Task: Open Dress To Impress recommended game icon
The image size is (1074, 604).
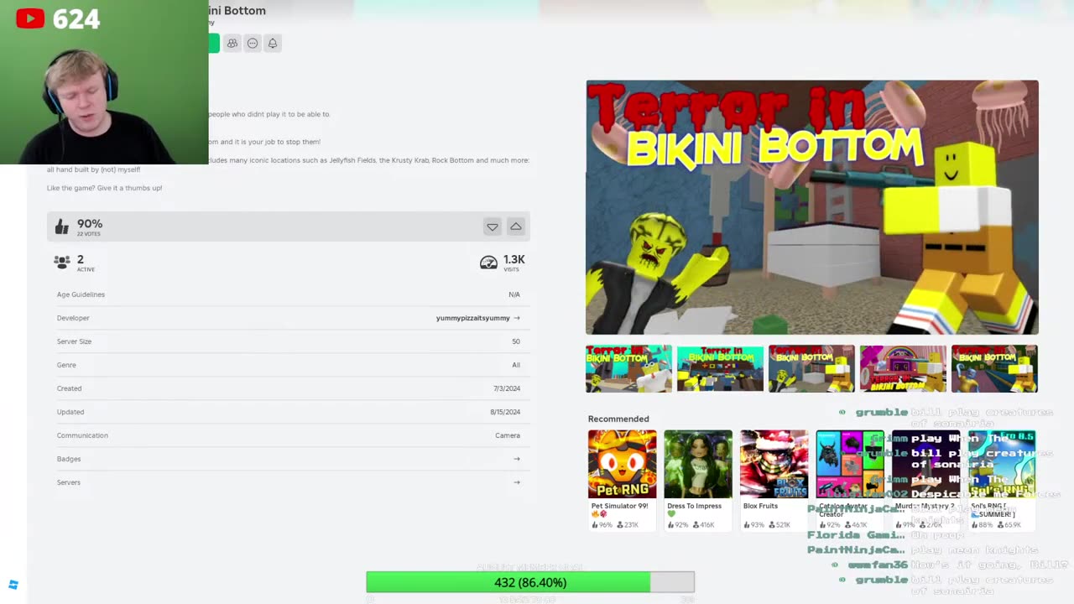Action: click(x=698, y=464)
